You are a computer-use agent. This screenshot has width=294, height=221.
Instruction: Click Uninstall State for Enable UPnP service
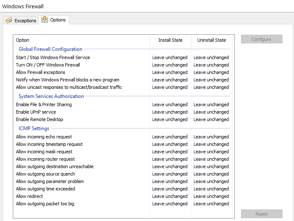tap(211, 112)
